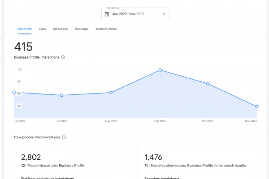Click the eye icon for profile views
The height and width of the screenshot is (179, 269).
(x=23, y=166)
